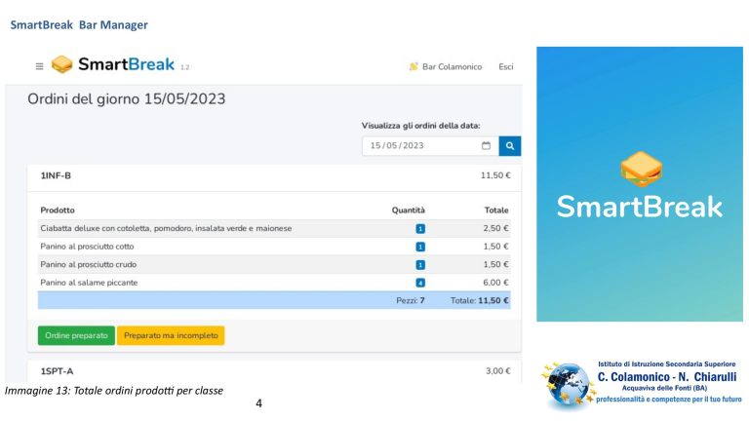Click quantity badge for prosciutto crudo
Image resolution: width=749 pixels, height=421 pixels.
(x=420, y=265)
